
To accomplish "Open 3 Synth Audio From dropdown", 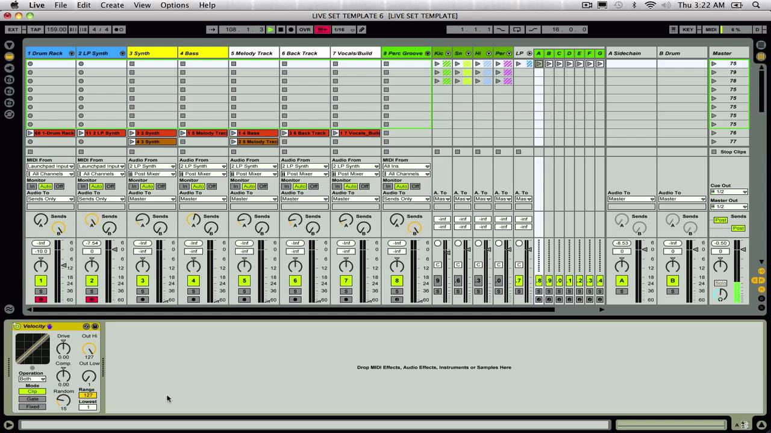I will [152, 166].
